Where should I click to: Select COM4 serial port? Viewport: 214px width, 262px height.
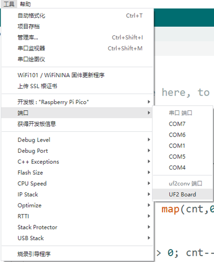(182, 167)
